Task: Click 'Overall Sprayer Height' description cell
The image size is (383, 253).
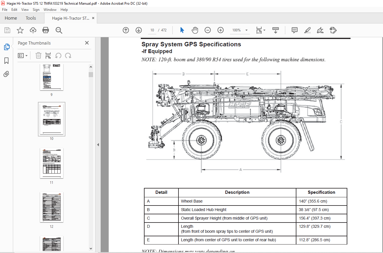Action: pyautogui.click(x=237, y=218)
